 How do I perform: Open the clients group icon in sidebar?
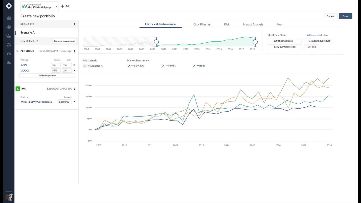(9, 27)
